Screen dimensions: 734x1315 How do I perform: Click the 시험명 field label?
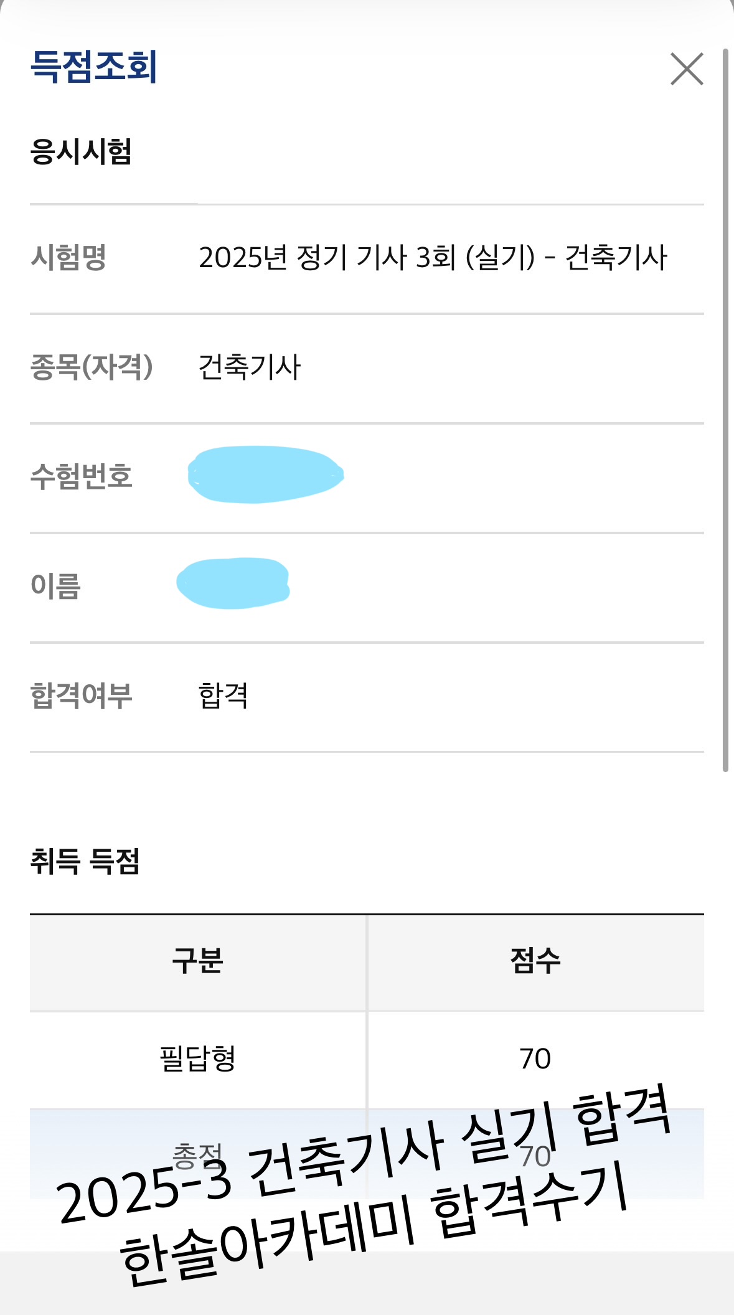(68, 257)
